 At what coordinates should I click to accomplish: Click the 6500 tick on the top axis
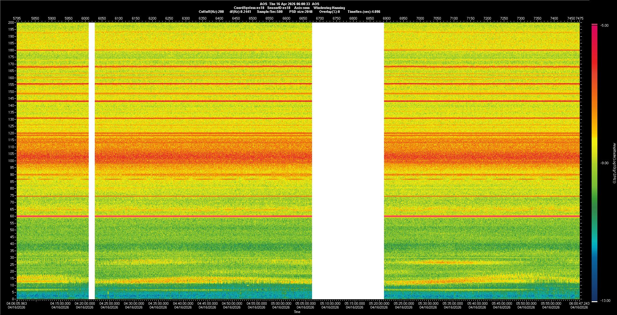pos(253,18)
